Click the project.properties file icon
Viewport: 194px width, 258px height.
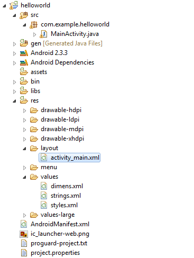point(24,253)
